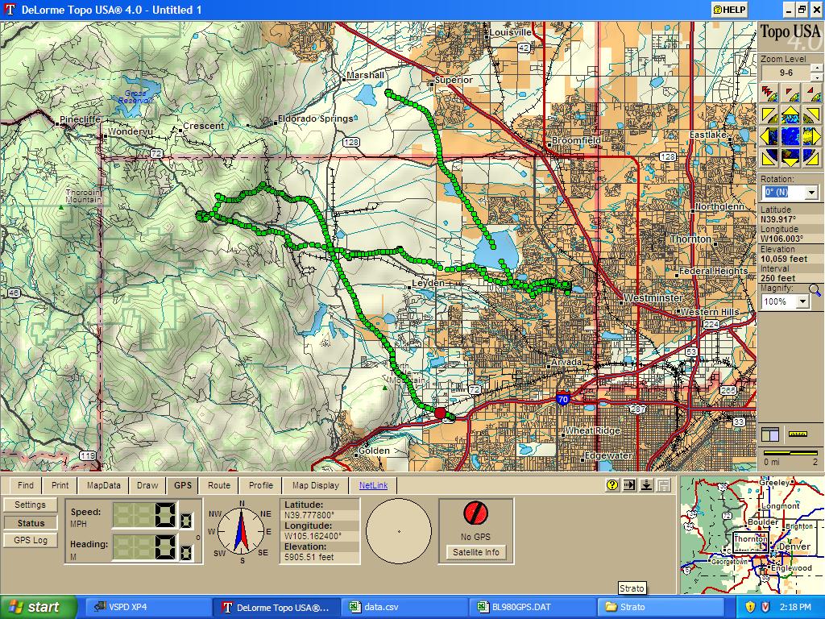Pan map southeast with the yellow arrow

coord(812,157)
